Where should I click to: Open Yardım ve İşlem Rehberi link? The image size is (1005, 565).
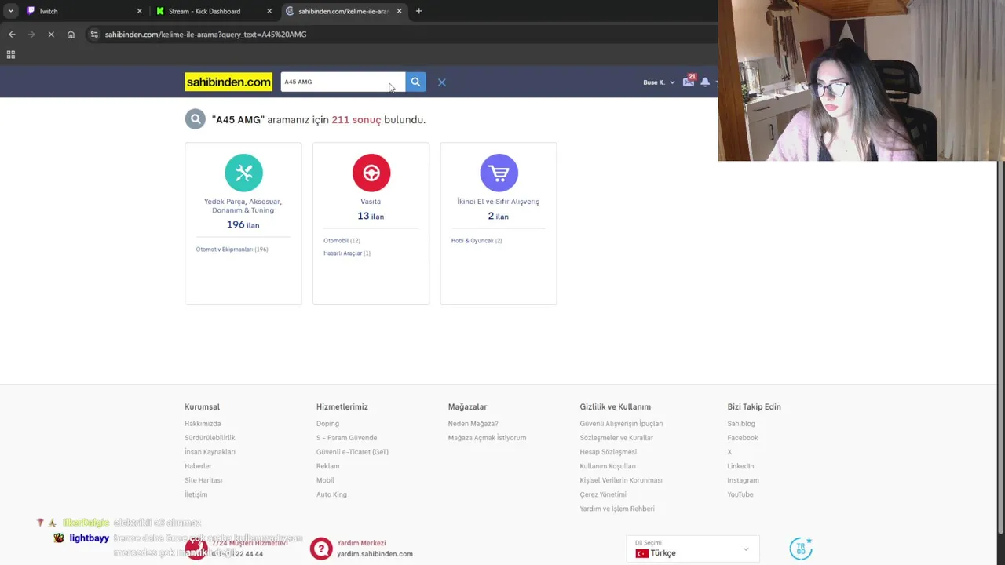point(617,508)
